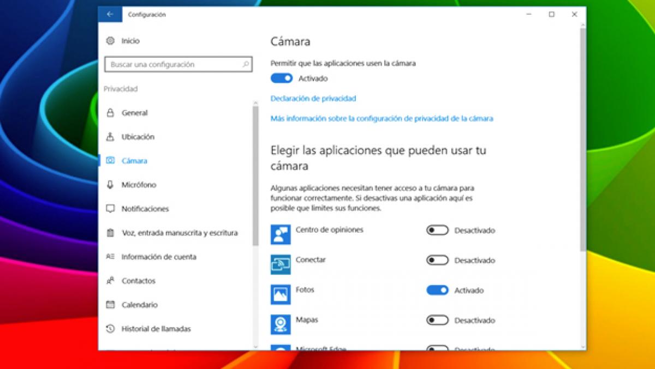Image resolution: width=655 pixels, height=369 pixels.
Task: Select Ubicación in the sidebar
Action: tap(138, 137)
